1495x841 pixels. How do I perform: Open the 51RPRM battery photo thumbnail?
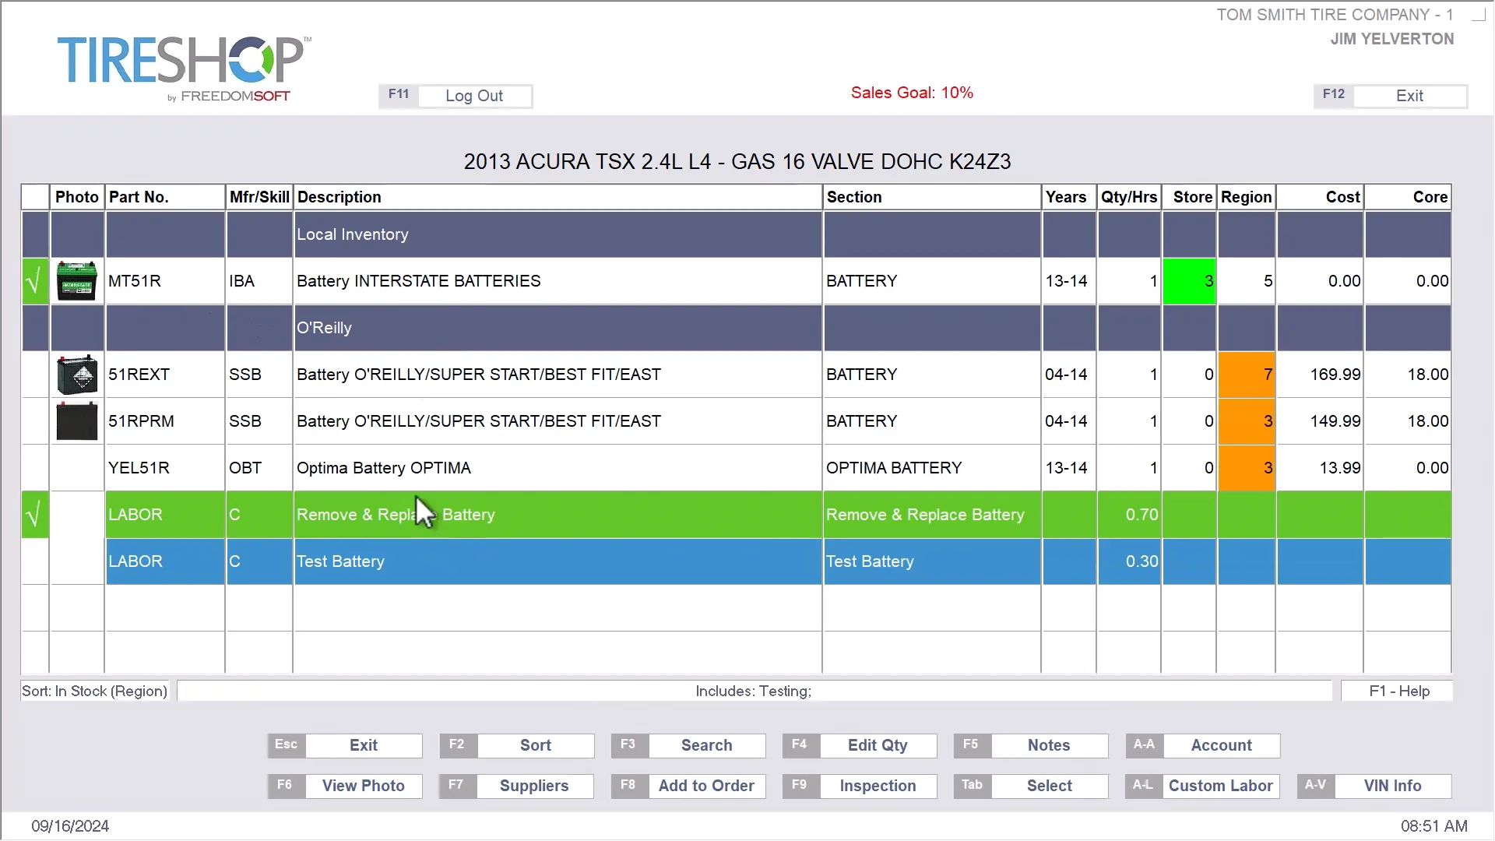tap(77, 421)
